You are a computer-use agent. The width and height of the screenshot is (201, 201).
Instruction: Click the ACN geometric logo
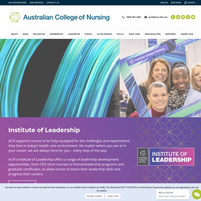[x=14, y=17]
